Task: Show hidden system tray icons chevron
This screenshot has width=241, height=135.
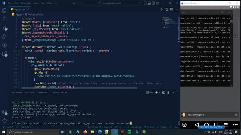Action: coord(205,132)
